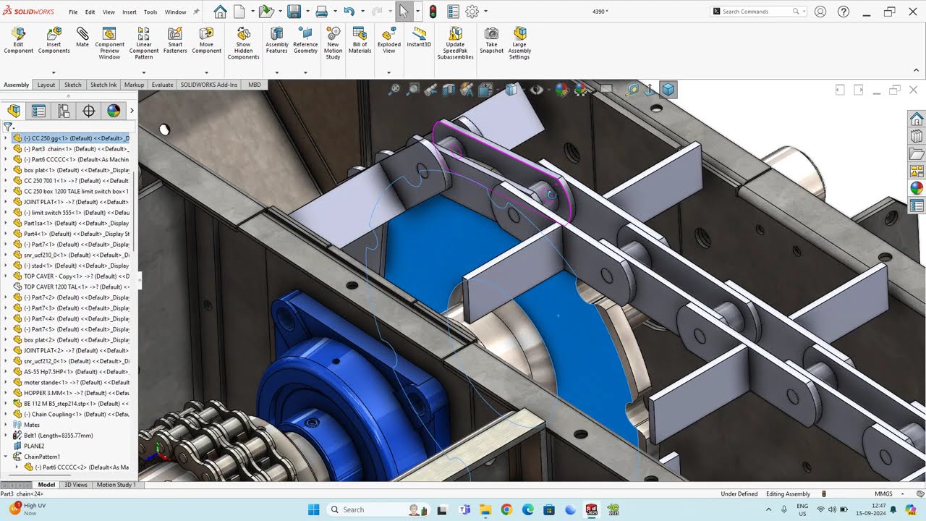This screenshot has width=926, height=521.
Task: Open the task pane File Explorer folder icon
Action: [917, 154]
